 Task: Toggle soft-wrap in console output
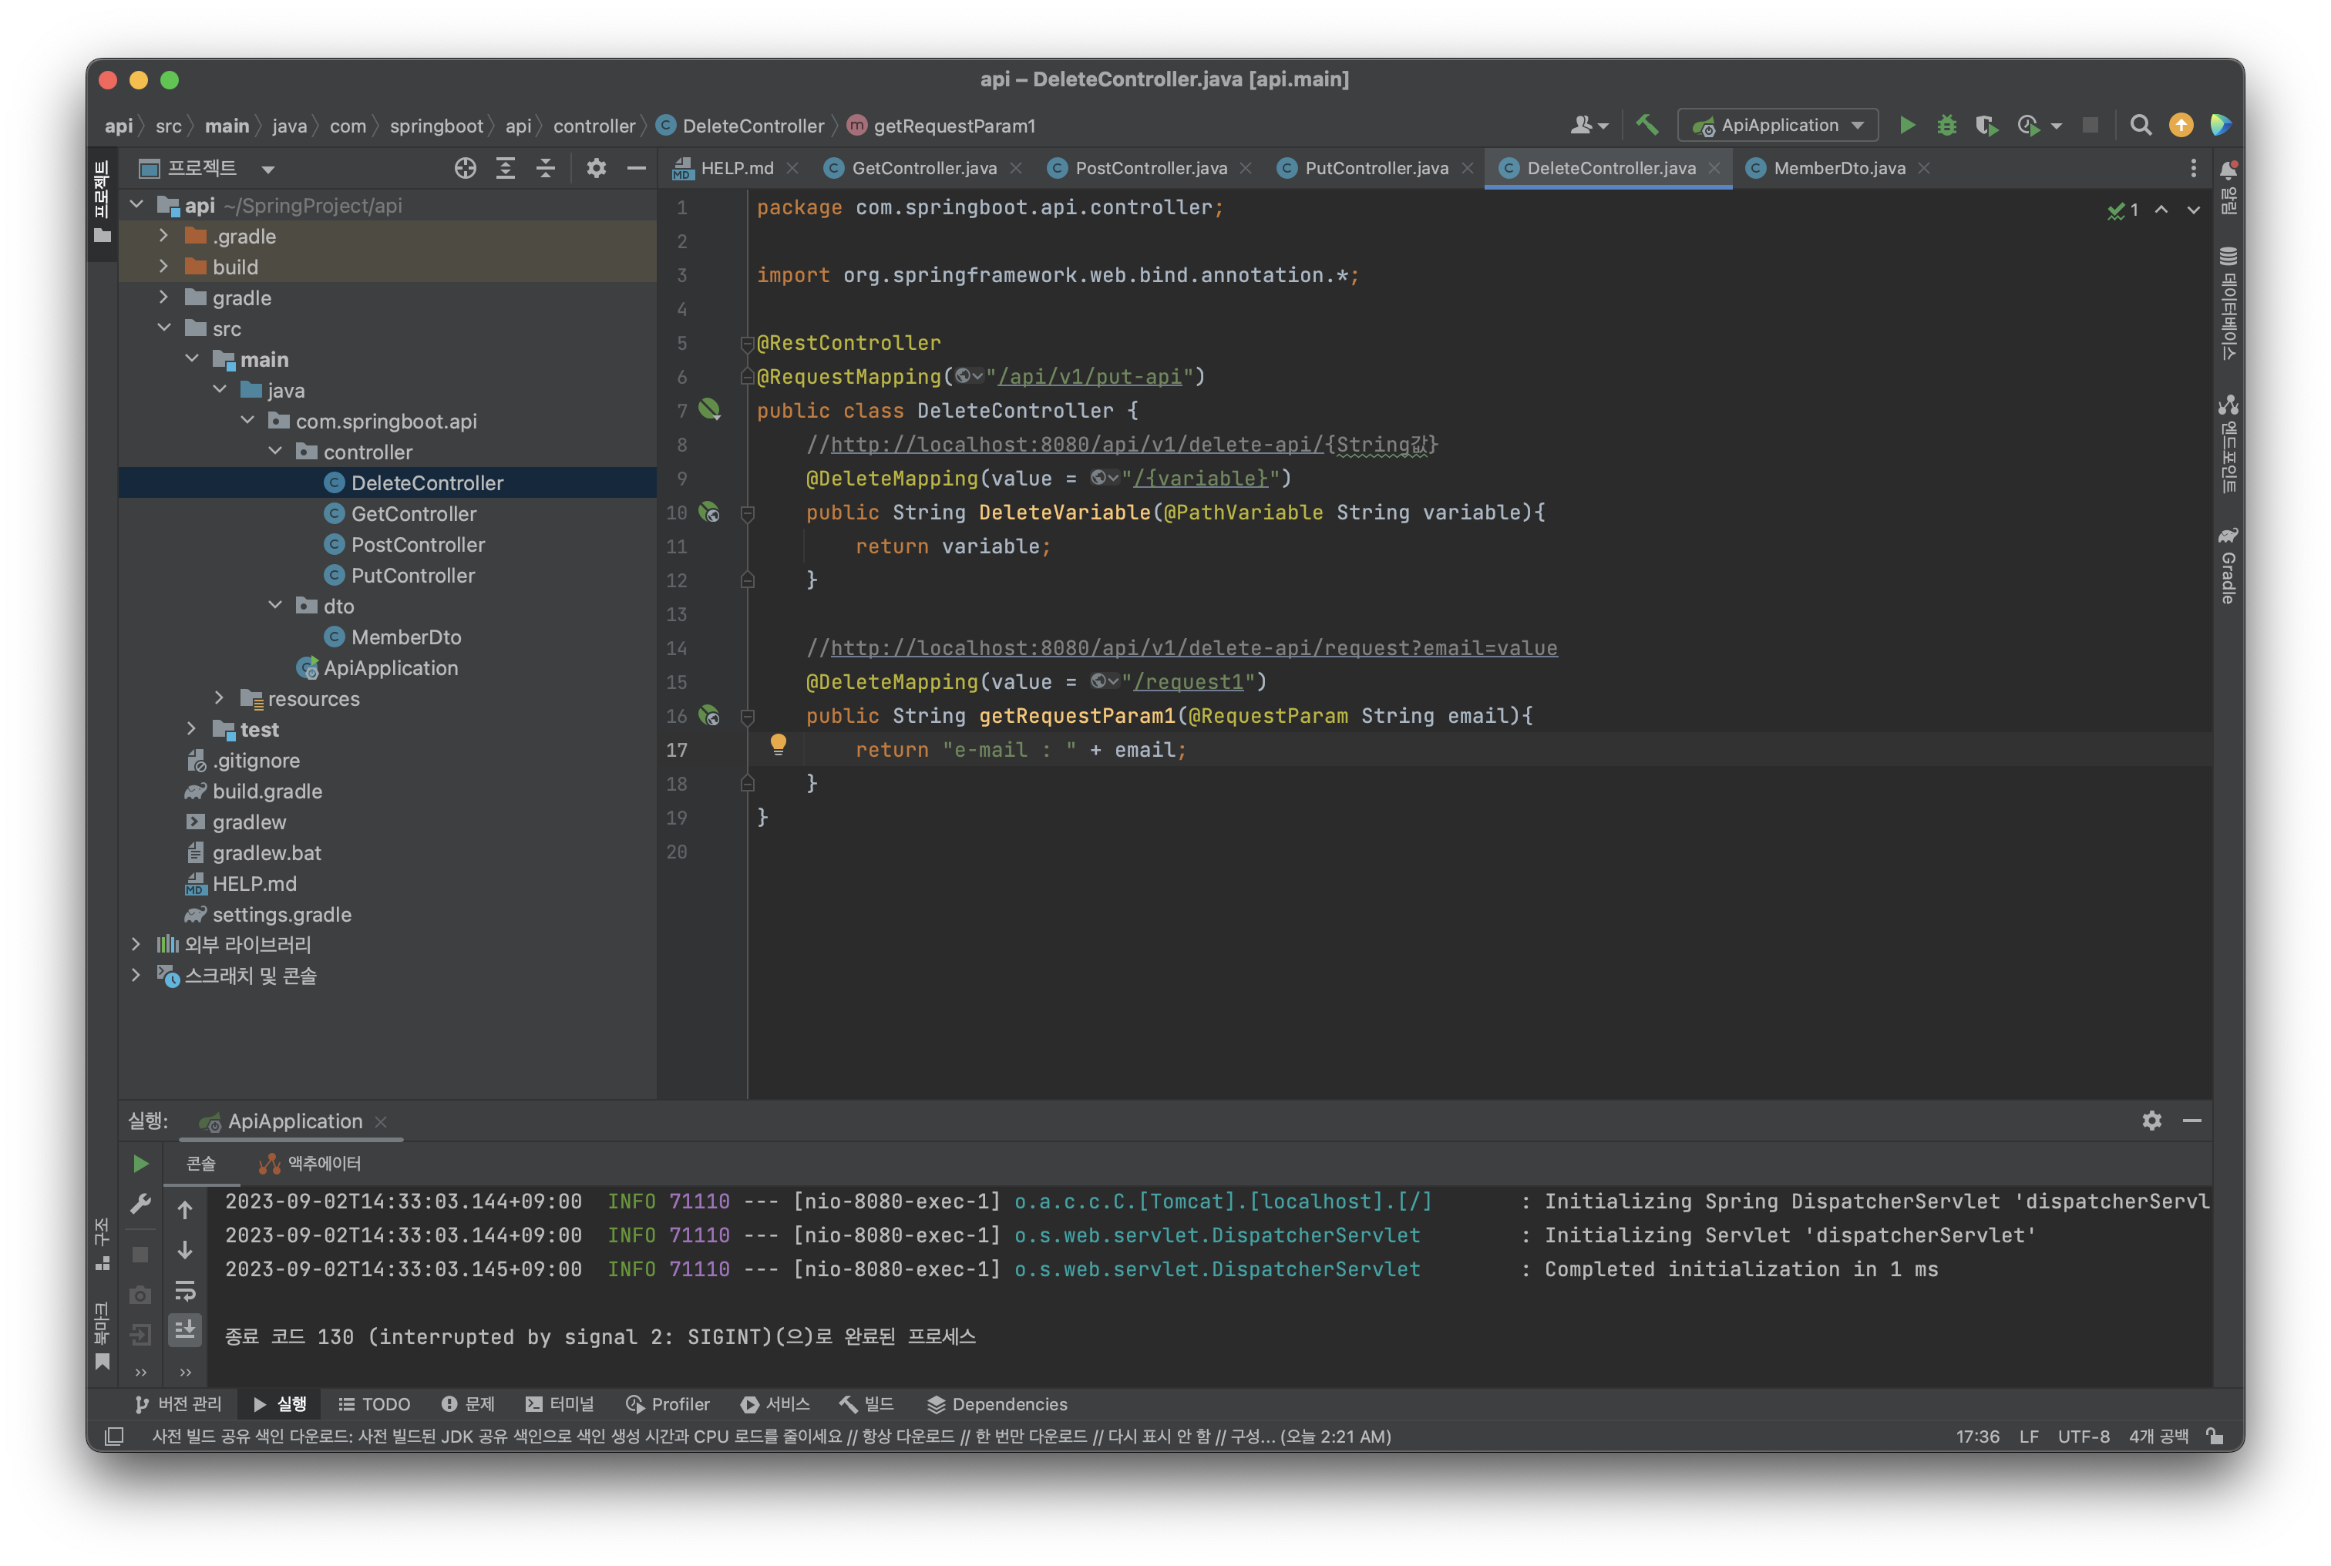tap(185, 1290)
